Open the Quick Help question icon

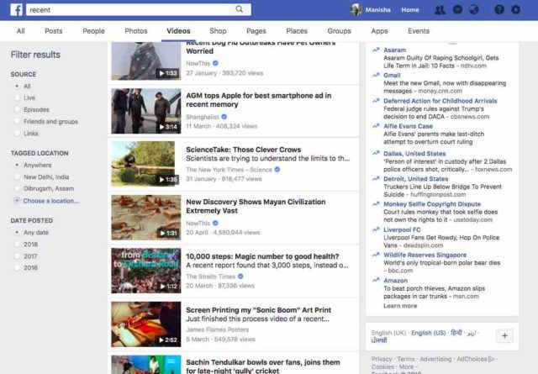tap(498, 10)
